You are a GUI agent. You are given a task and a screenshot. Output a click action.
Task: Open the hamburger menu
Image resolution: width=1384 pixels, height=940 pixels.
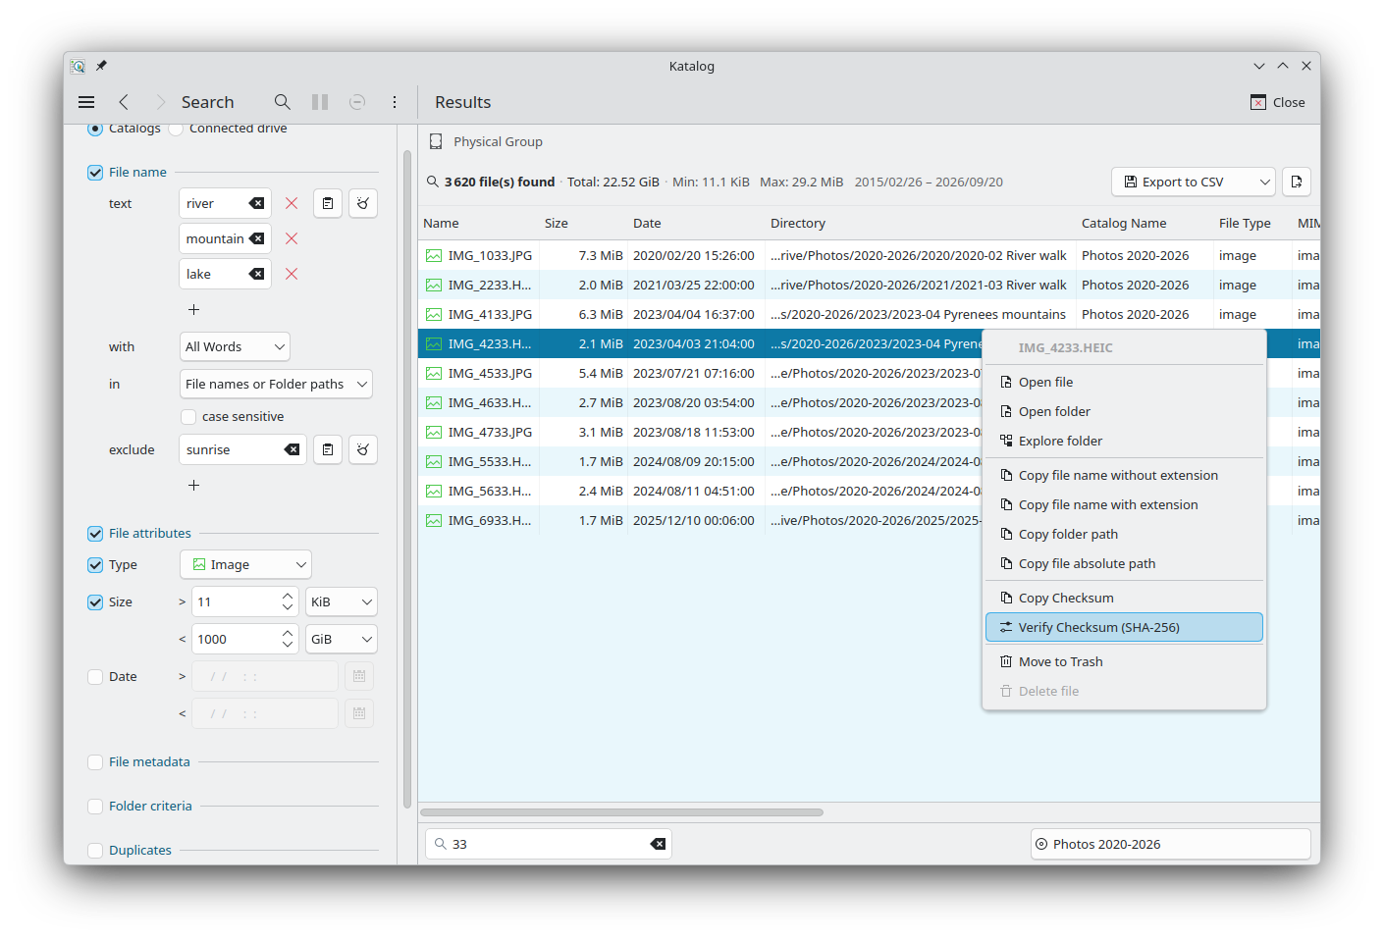[x=86, y=102]
